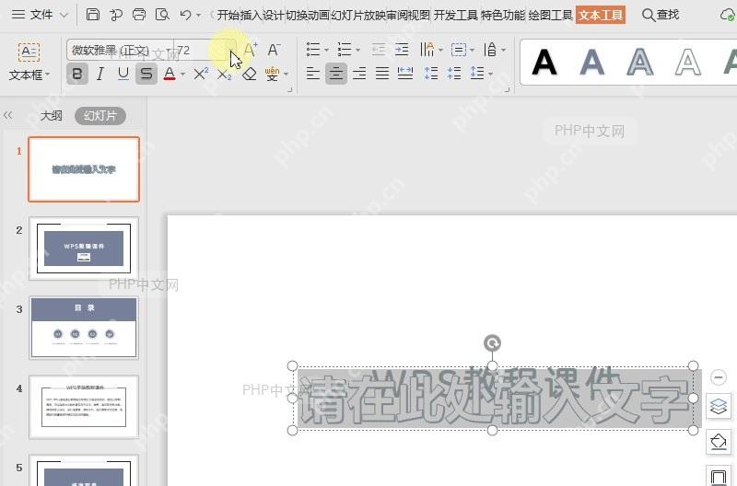Viewport: 737px width, 486px height.
Task: Open the text direction dropdown arrow
Action: (440, 50)
